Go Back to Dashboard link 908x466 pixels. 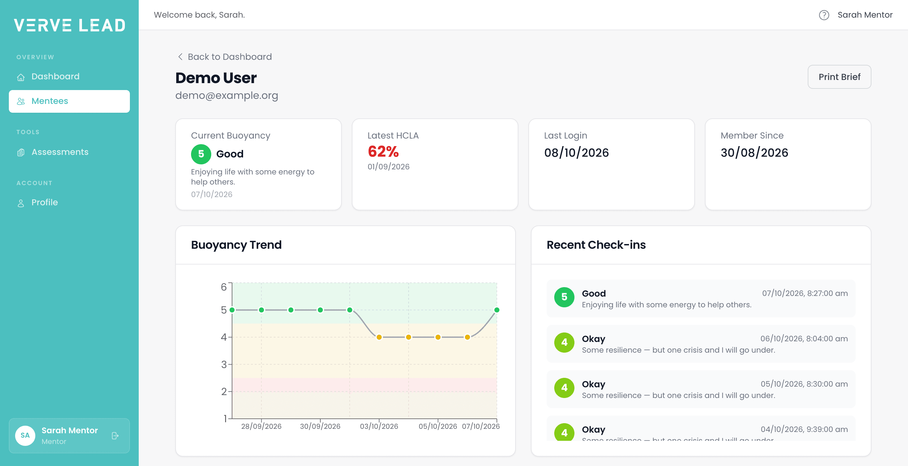224,57
